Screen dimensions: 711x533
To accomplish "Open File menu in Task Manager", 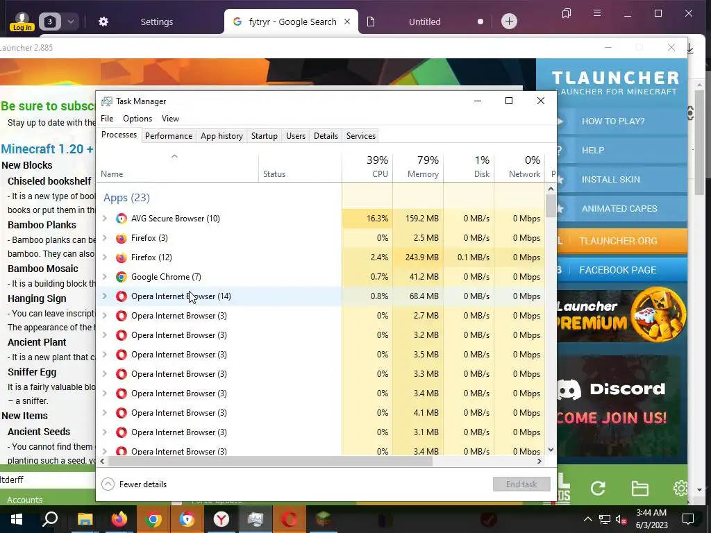I will click(x=107, y=118).
